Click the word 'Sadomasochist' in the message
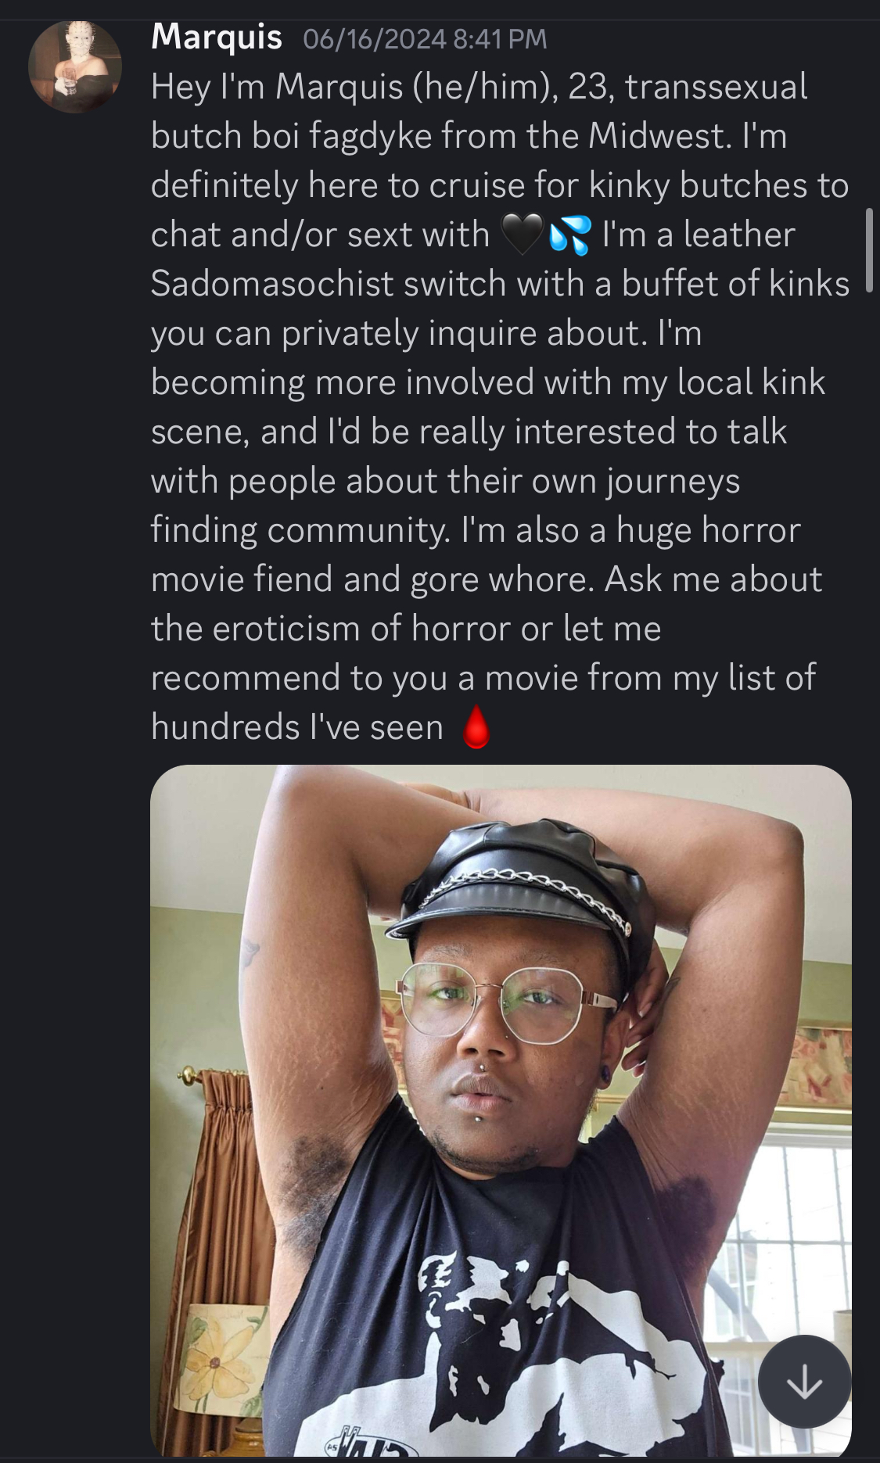 coord(271,284)
